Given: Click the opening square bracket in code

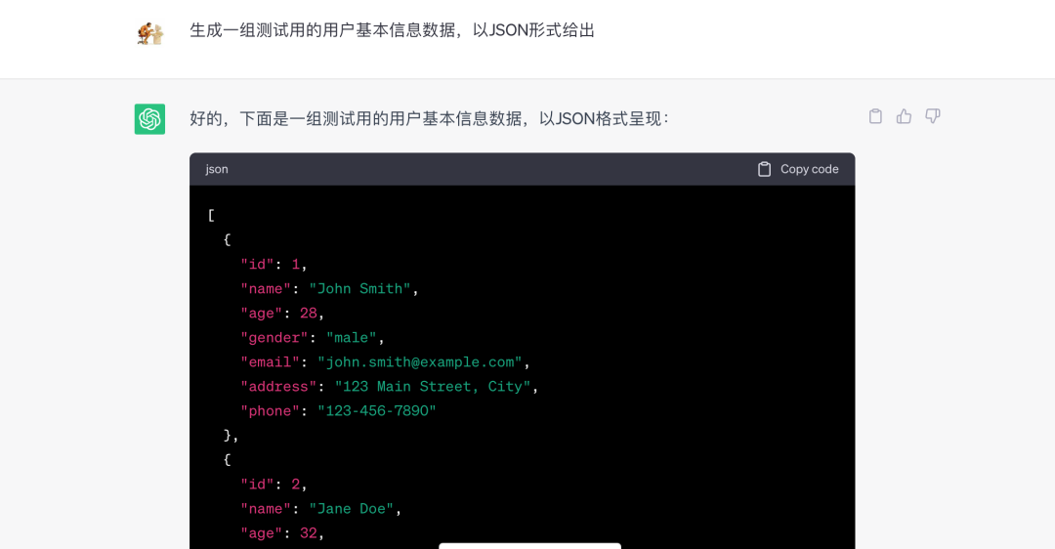Looking at the screenshot, I should 211,215.
